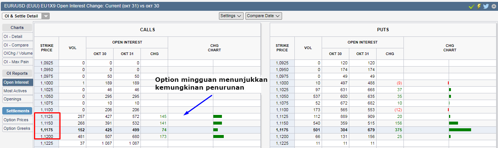This screenshot has height=148, width=498.
Task: Click the bold calls strike 1,1175
Action: [x=47, y=130]
